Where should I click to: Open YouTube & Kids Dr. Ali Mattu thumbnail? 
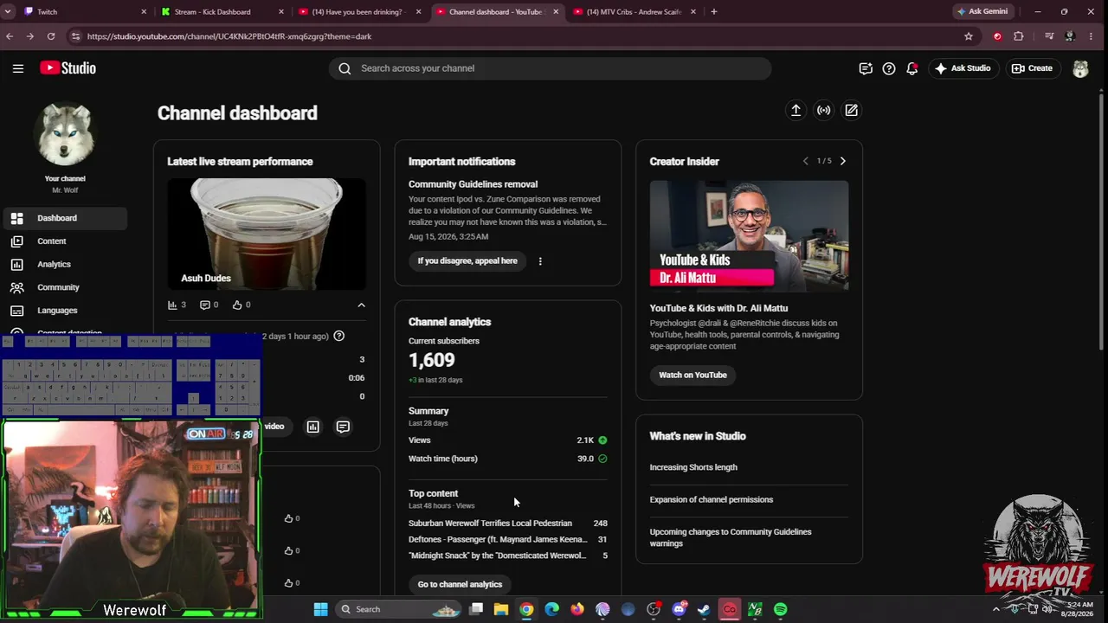click(750, 235)
